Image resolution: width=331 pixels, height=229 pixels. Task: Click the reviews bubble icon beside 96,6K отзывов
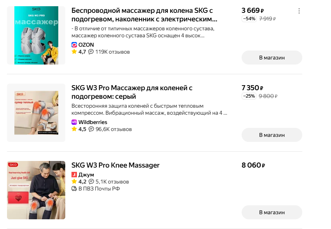(91, 129)
